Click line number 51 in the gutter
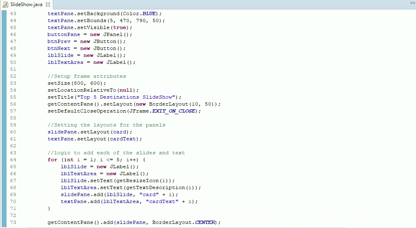This screenshot has height=228, width=416. pyautogui.click(x=13, y=69)
